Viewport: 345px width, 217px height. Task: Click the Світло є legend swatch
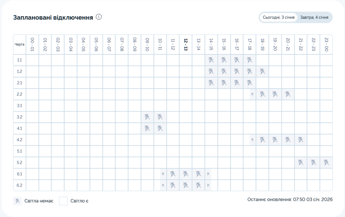[x=63, y=201]
